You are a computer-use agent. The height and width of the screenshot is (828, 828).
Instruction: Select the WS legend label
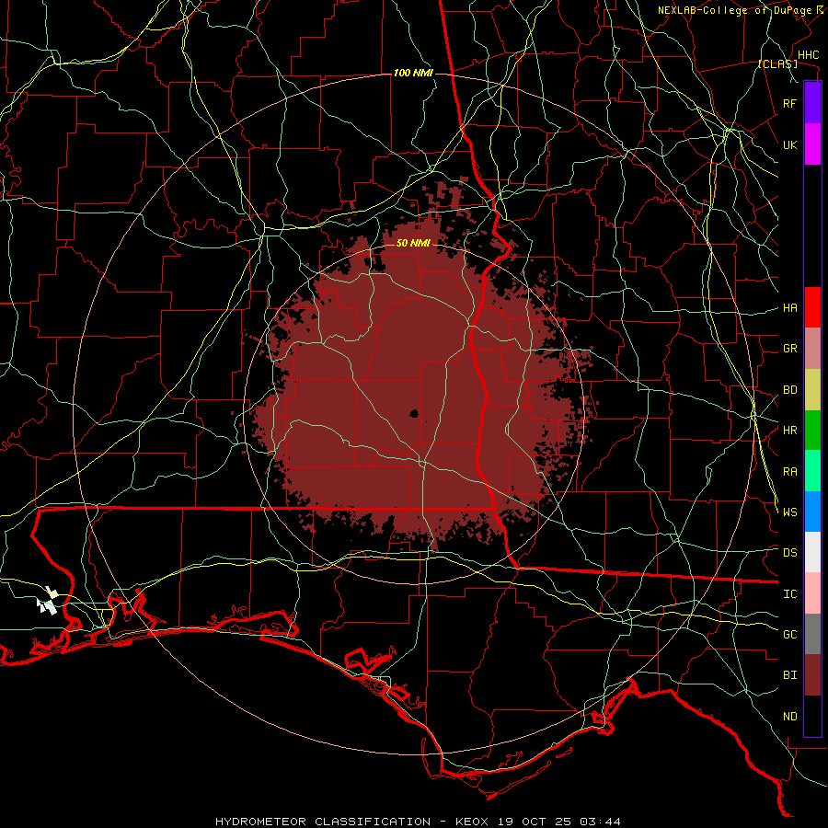789,512
